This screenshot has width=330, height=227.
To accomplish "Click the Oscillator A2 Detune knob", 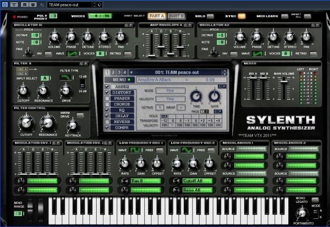I will 273,37.
